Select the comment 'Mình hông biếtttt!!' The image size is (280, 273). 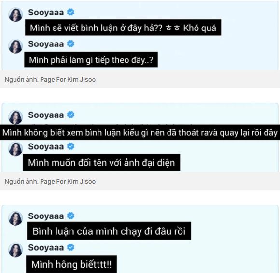point(71,264)
